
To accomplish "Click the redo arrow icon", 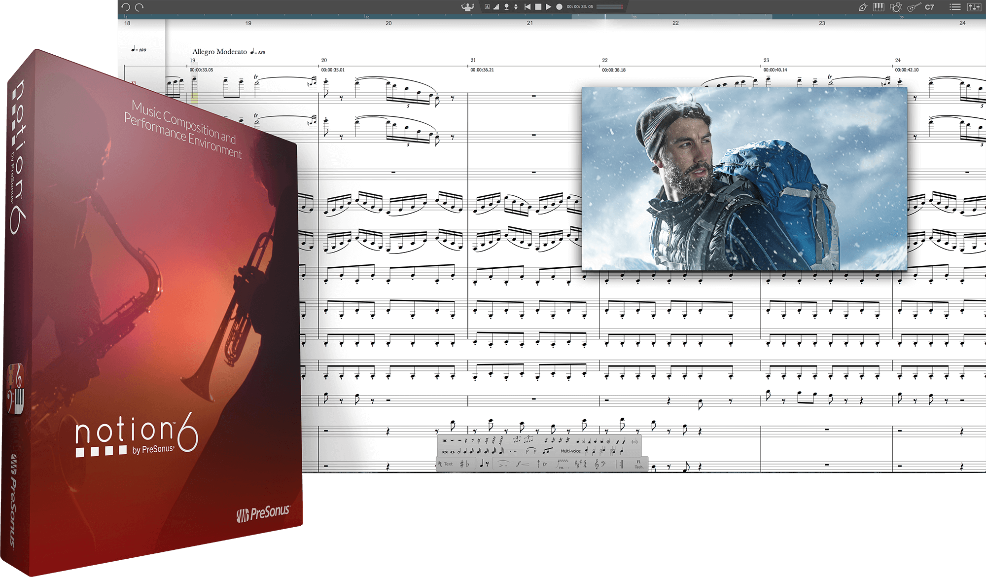I will coord(140,7).
